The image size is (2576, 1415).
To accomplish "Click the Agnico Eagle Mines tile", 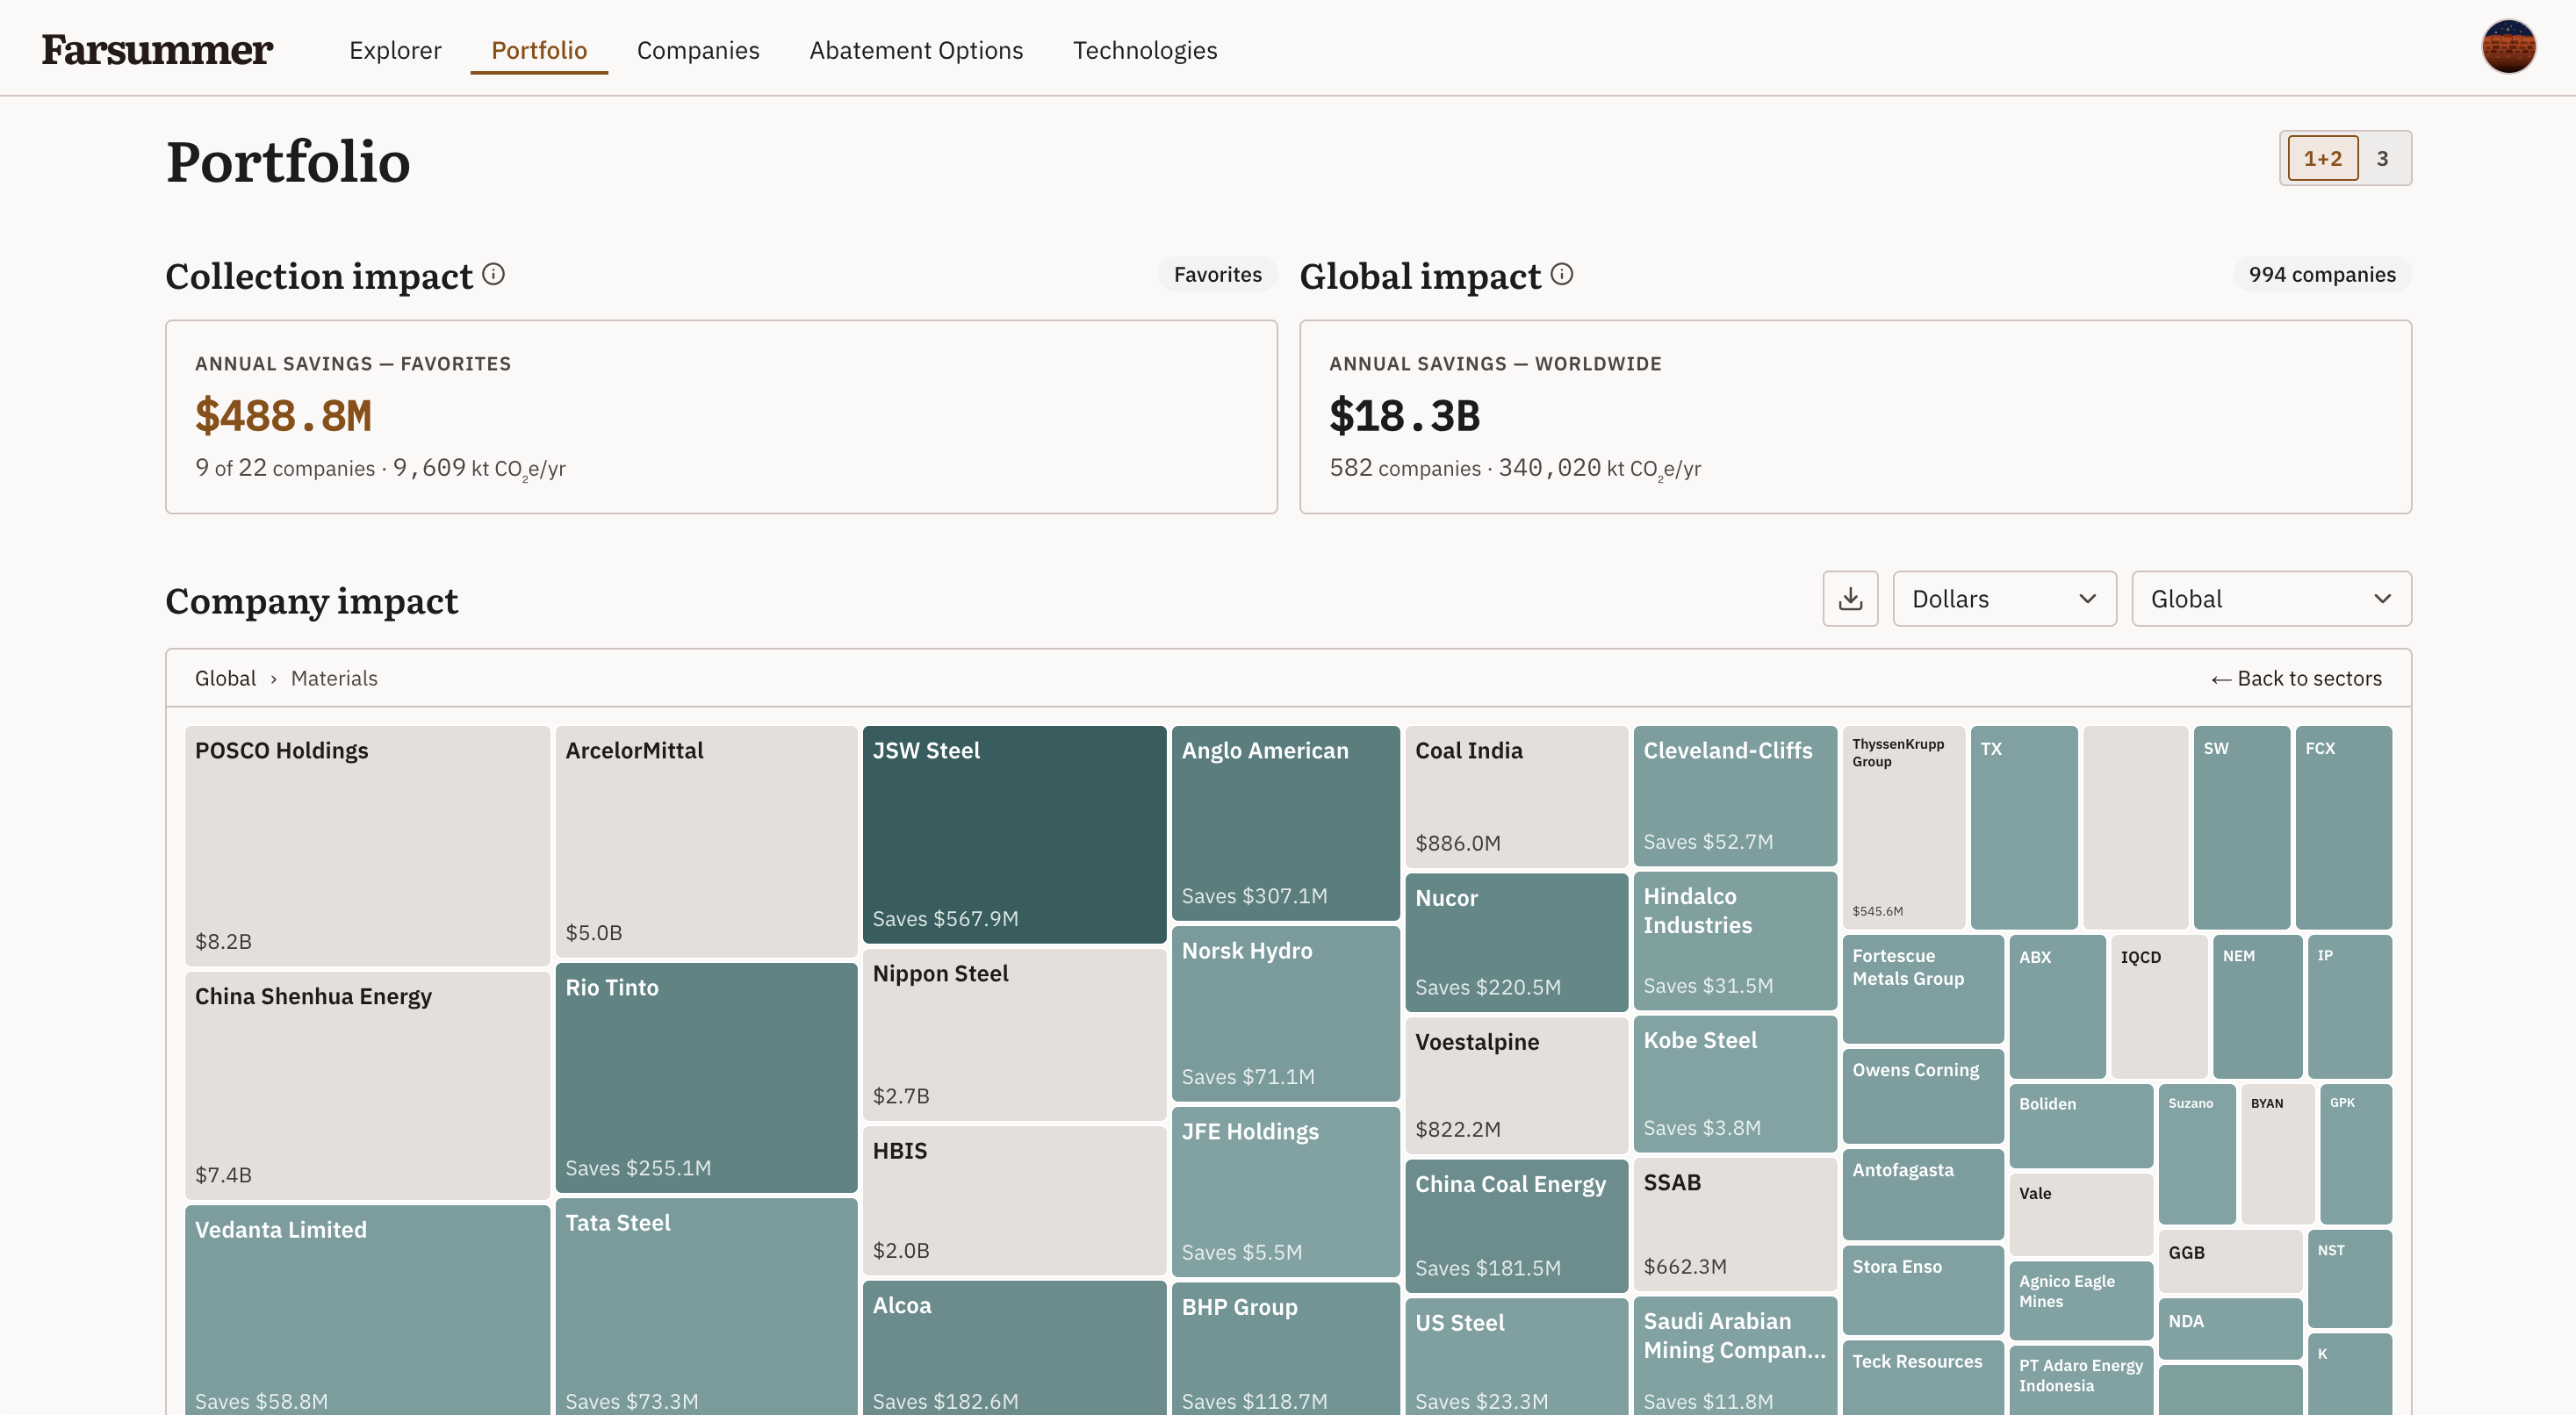I will pyautogui.click(x=2080, y=1300).
